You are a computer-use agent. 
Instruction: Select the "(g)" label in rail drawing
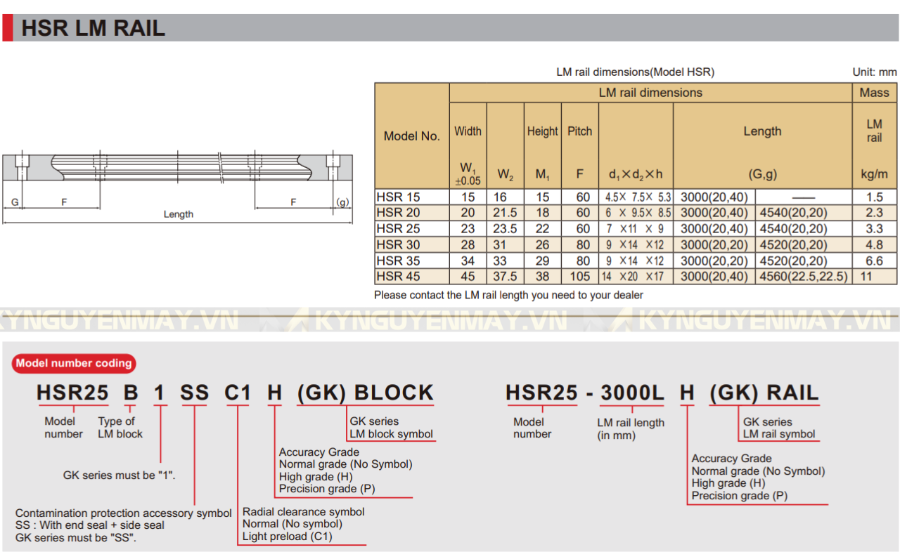342,202
